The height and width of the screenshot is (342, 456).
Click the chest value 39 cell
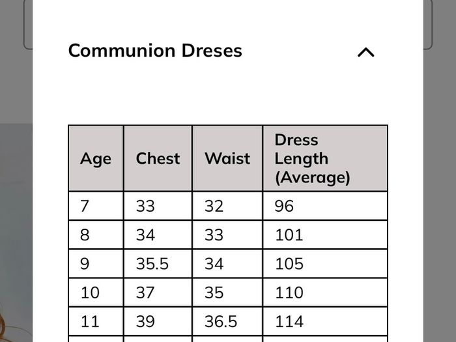pos(158,321)
